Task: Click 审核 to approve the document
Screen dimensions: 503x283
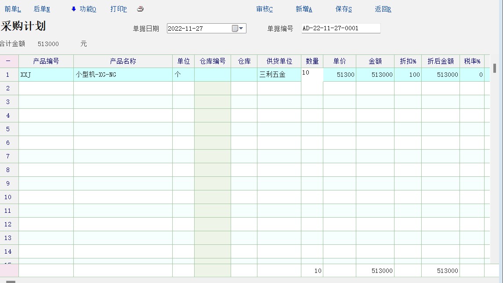Action: click(264, 9)
